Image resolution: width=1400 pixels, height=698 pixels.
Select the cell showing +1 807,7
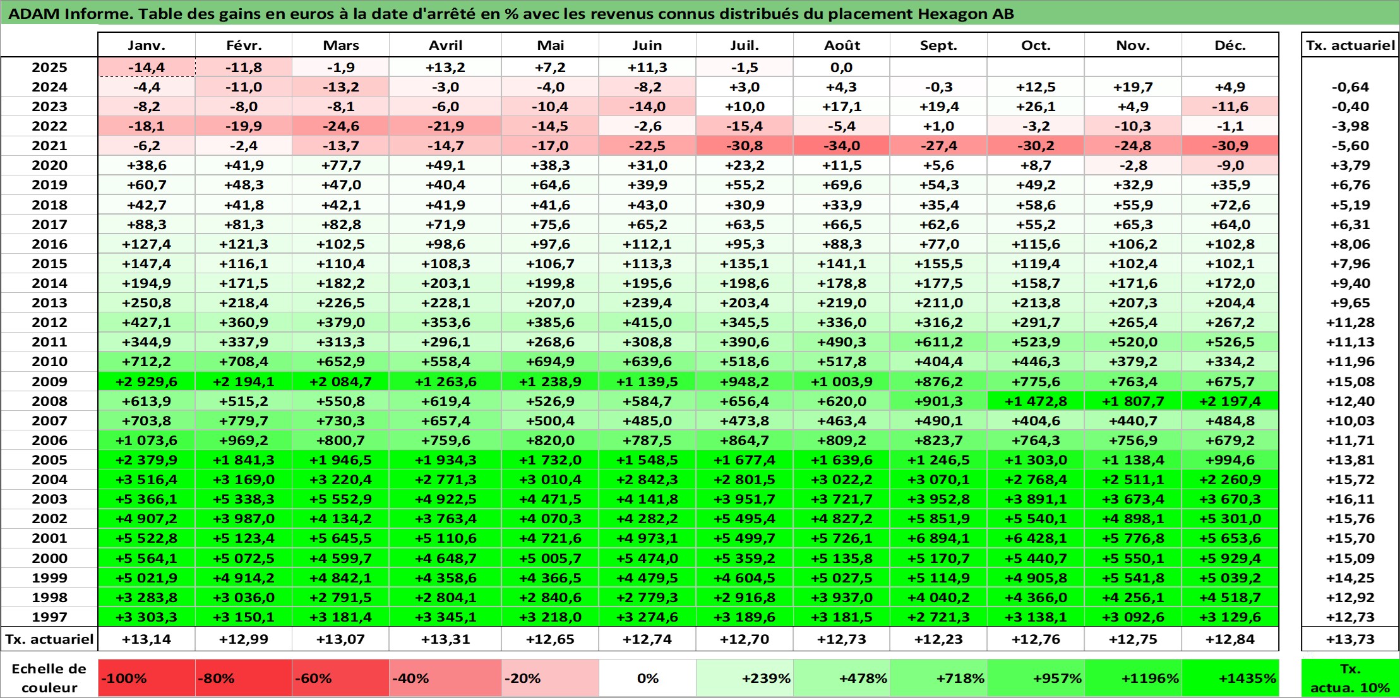[1133, 401]
